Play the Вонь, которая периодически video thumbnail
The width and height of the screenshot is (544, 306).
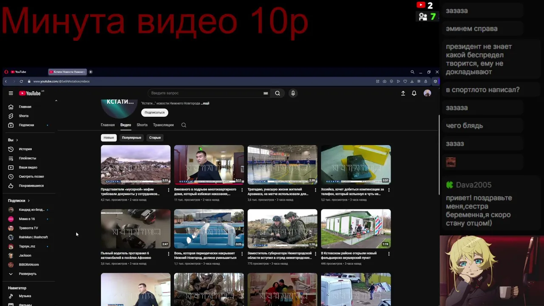(209, 229)
